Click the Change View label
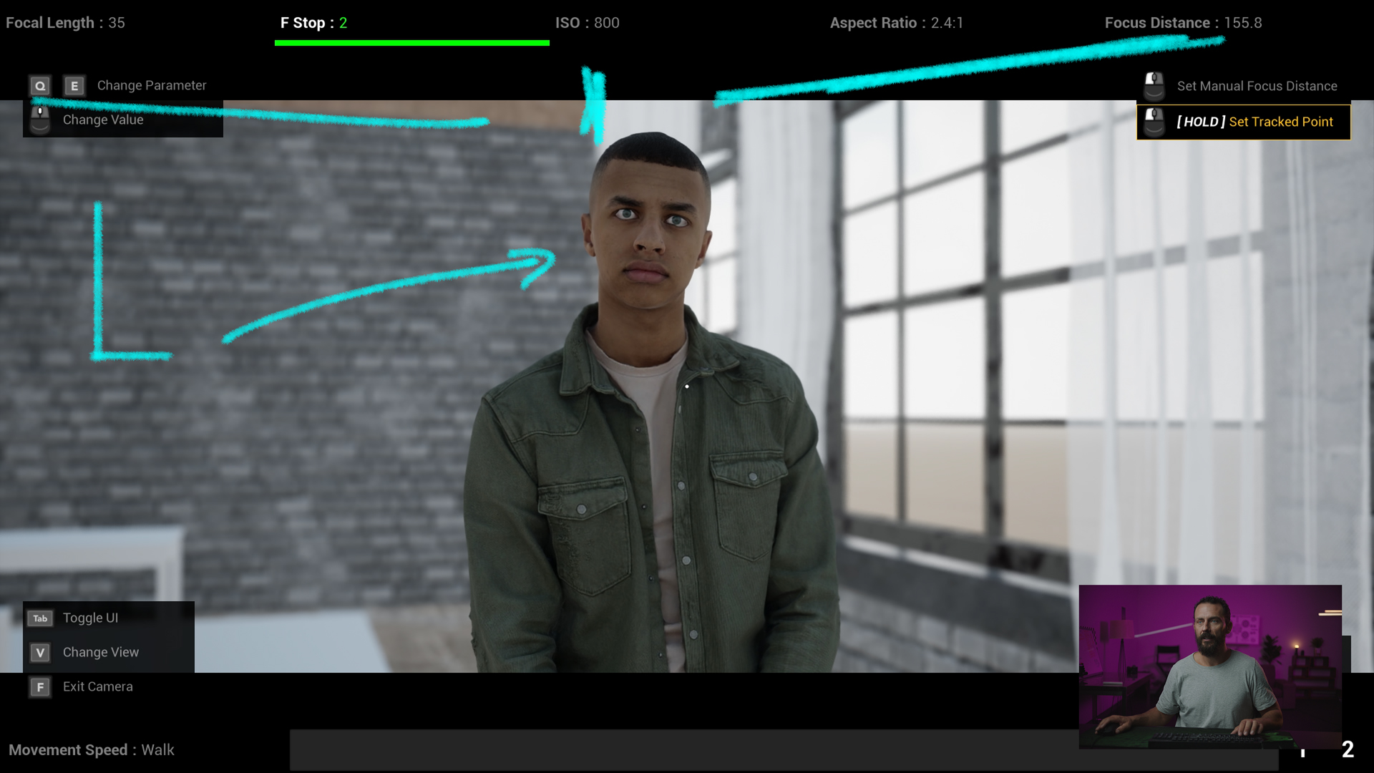Image resolution: width=1374 pixels, height=773 pixels. pos(100,652)
